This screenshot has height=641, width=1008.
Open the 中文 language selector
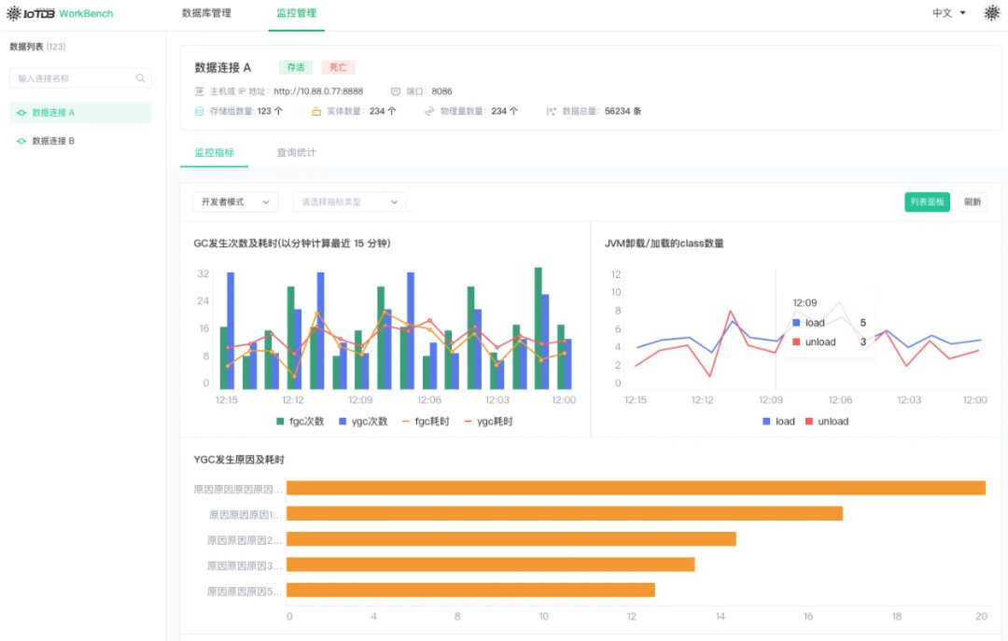(x=949, y=13)
